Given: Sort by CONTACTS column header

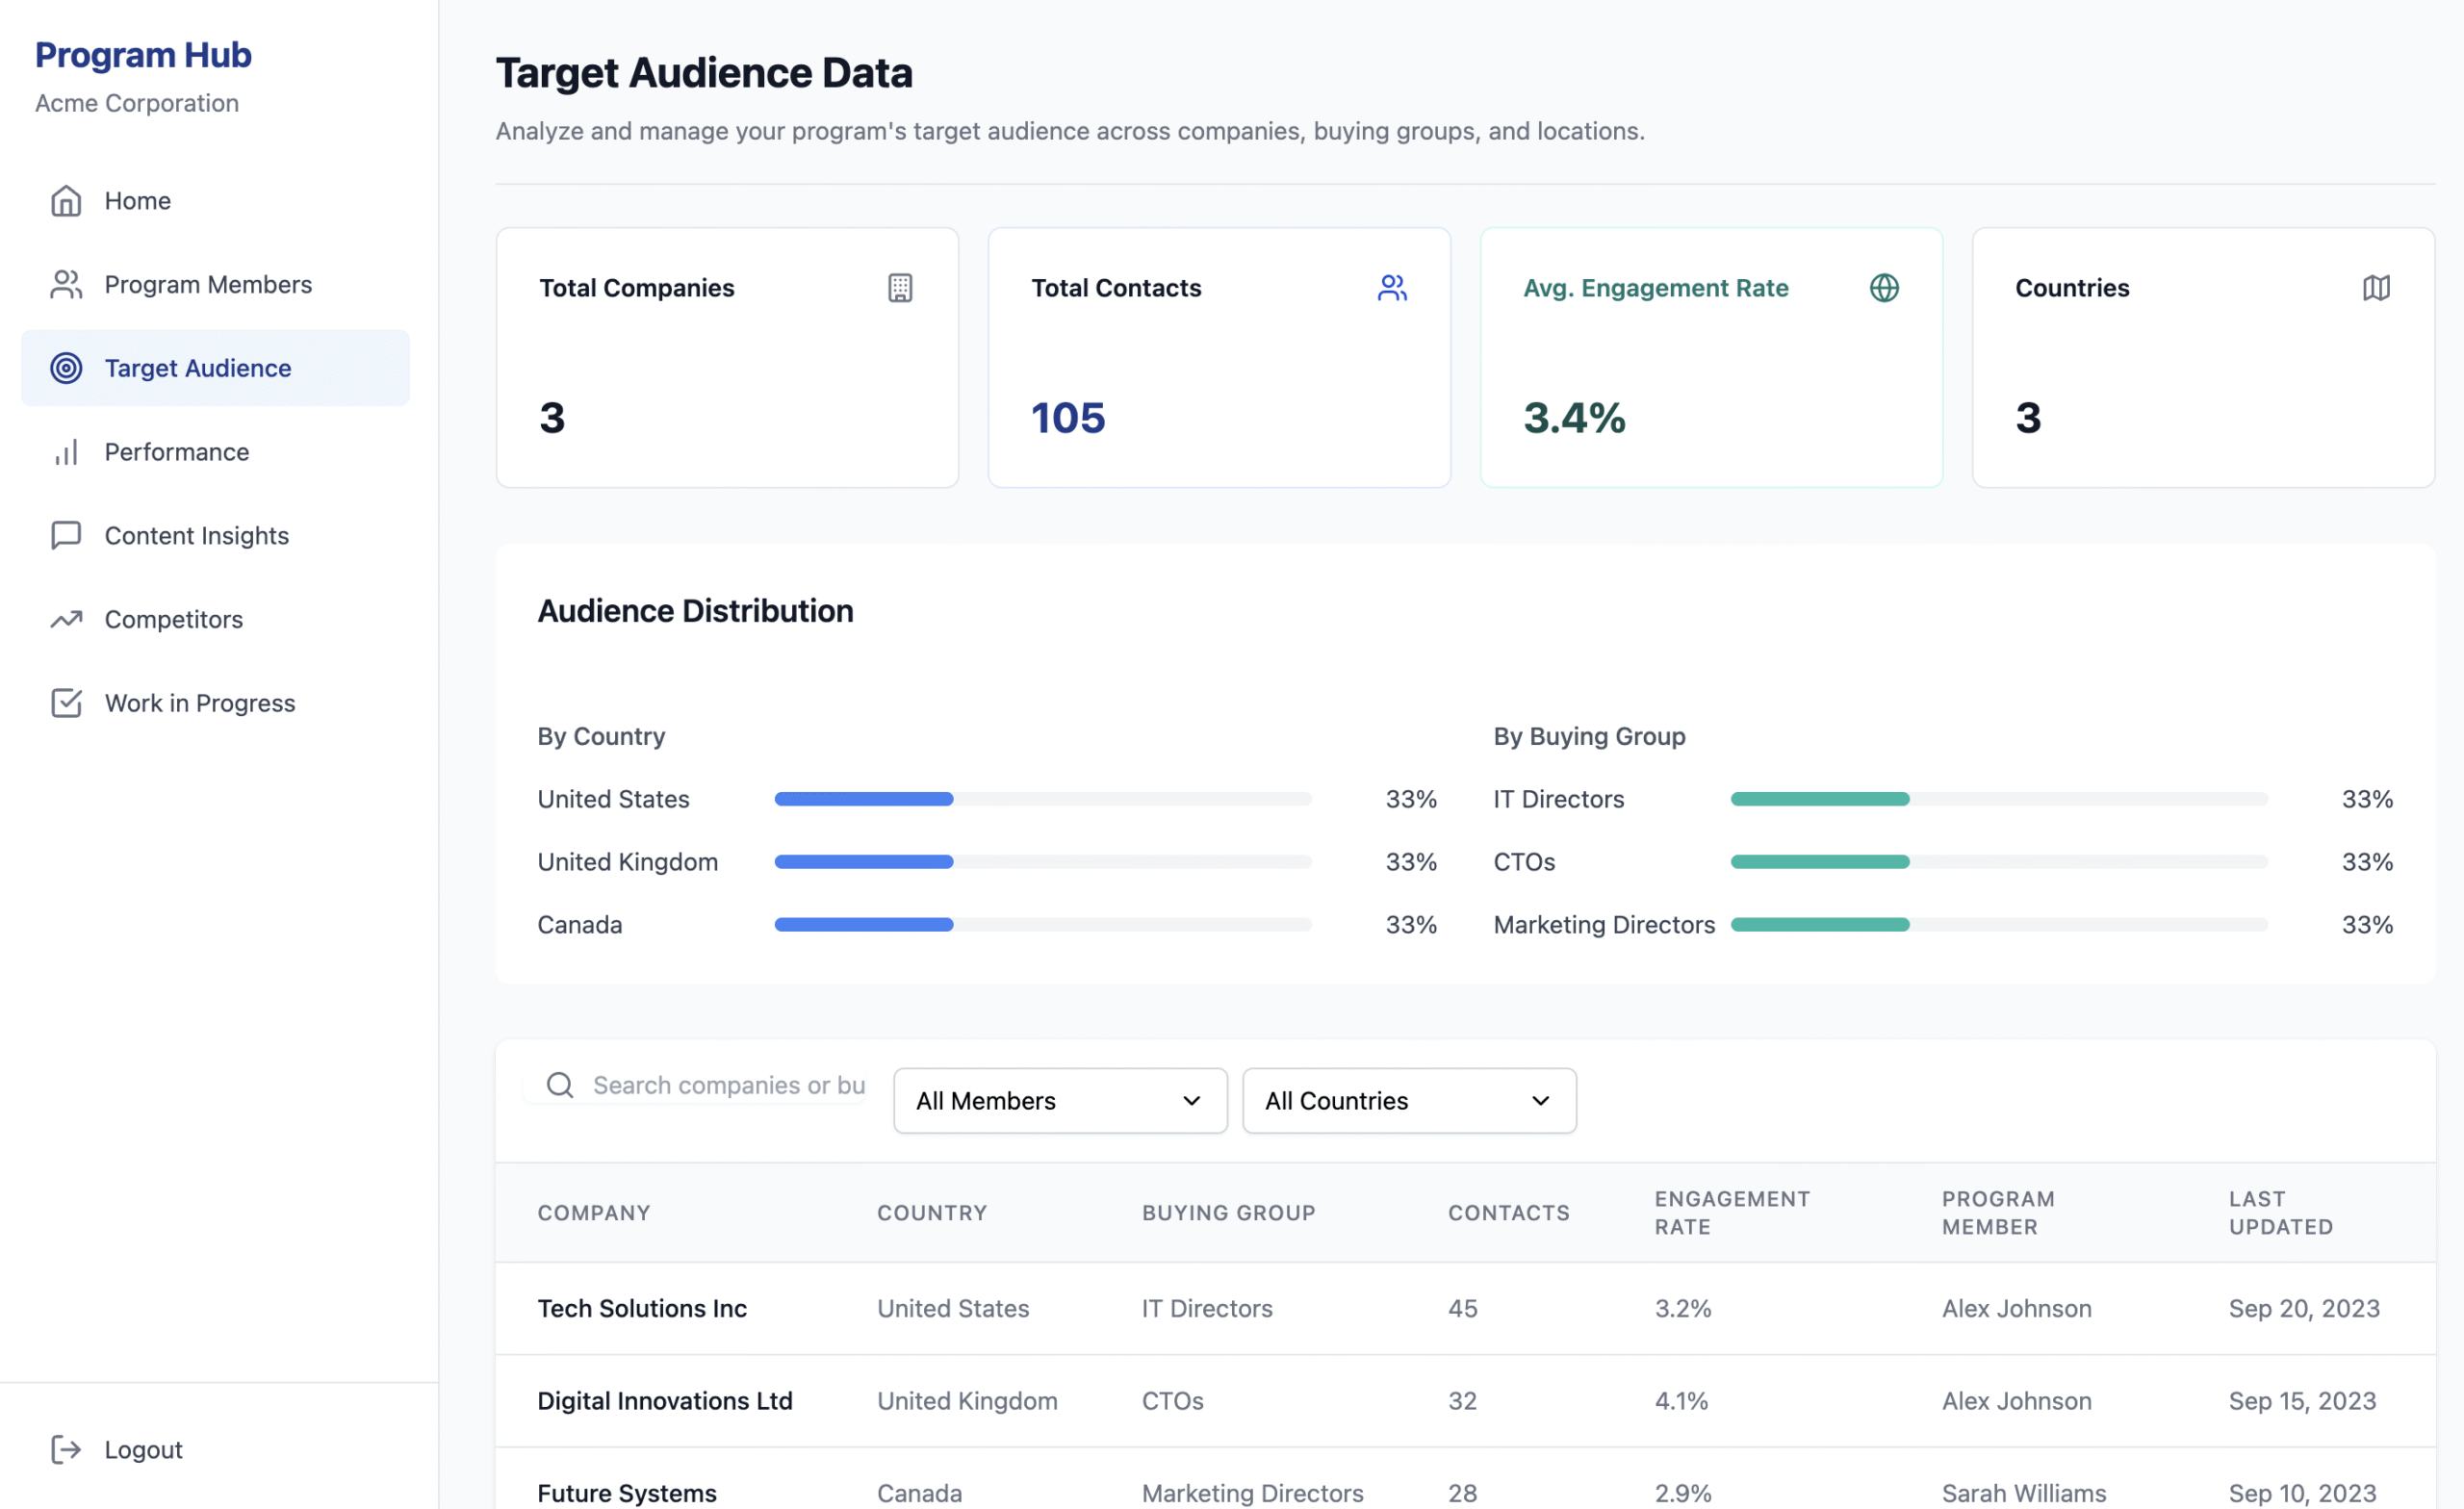Looking at the screenshot, I should point(1509,1213).
